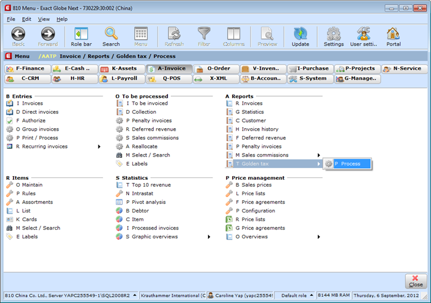Click the Preview toolbar icon

(267, 34)
